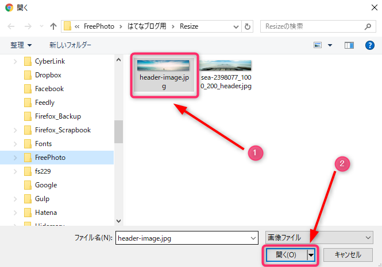This screenshot has height=267, width=382.
Task: Expand the address bar history dropdown
Action: (x=236, y=26)
